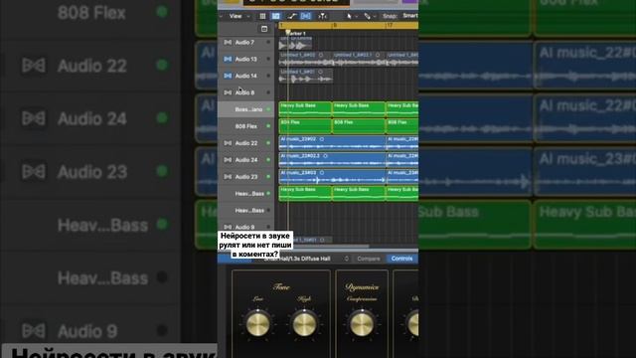The width and height of the screenshot is (636, 358).
Task: Click the preset up/down arrows
Action: tap(347, 259)
